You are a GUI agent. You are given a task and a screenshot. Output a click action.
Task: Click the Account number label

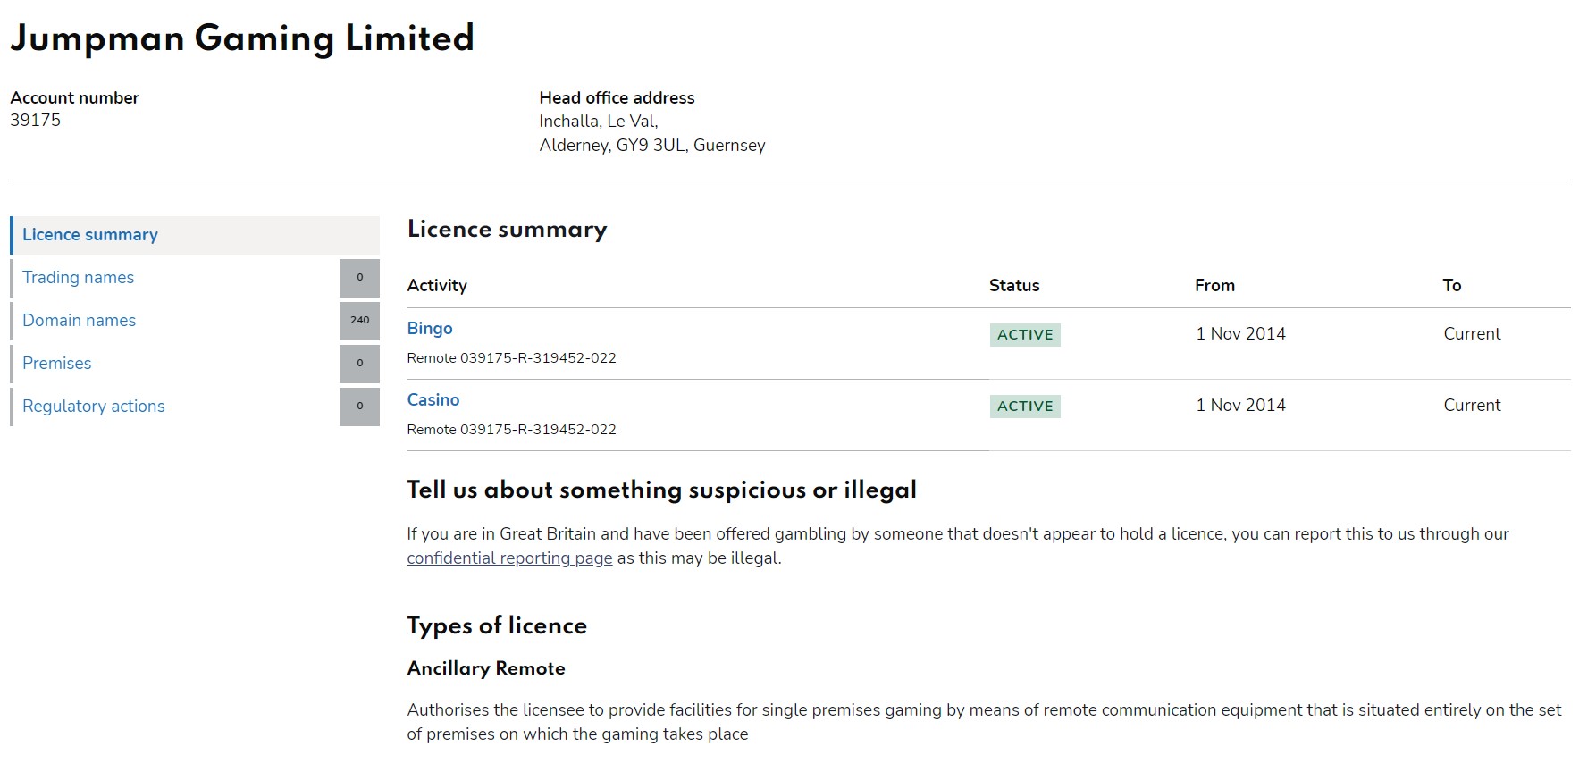(75, 98)
